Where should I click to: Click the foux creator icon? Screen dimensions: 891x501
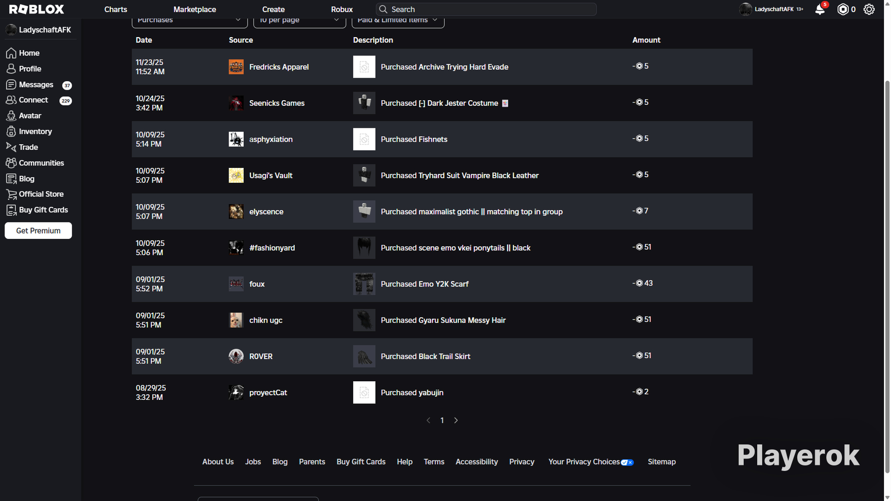click(x=236, y=284)
